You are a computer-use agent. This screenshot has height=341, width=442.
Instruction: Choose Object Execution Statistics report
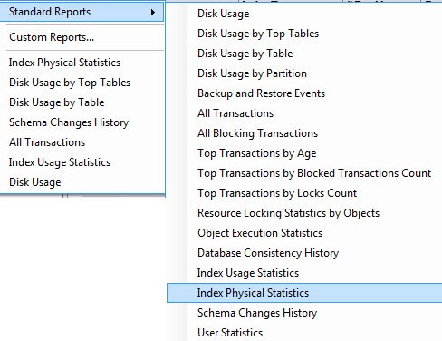(260, 233)
